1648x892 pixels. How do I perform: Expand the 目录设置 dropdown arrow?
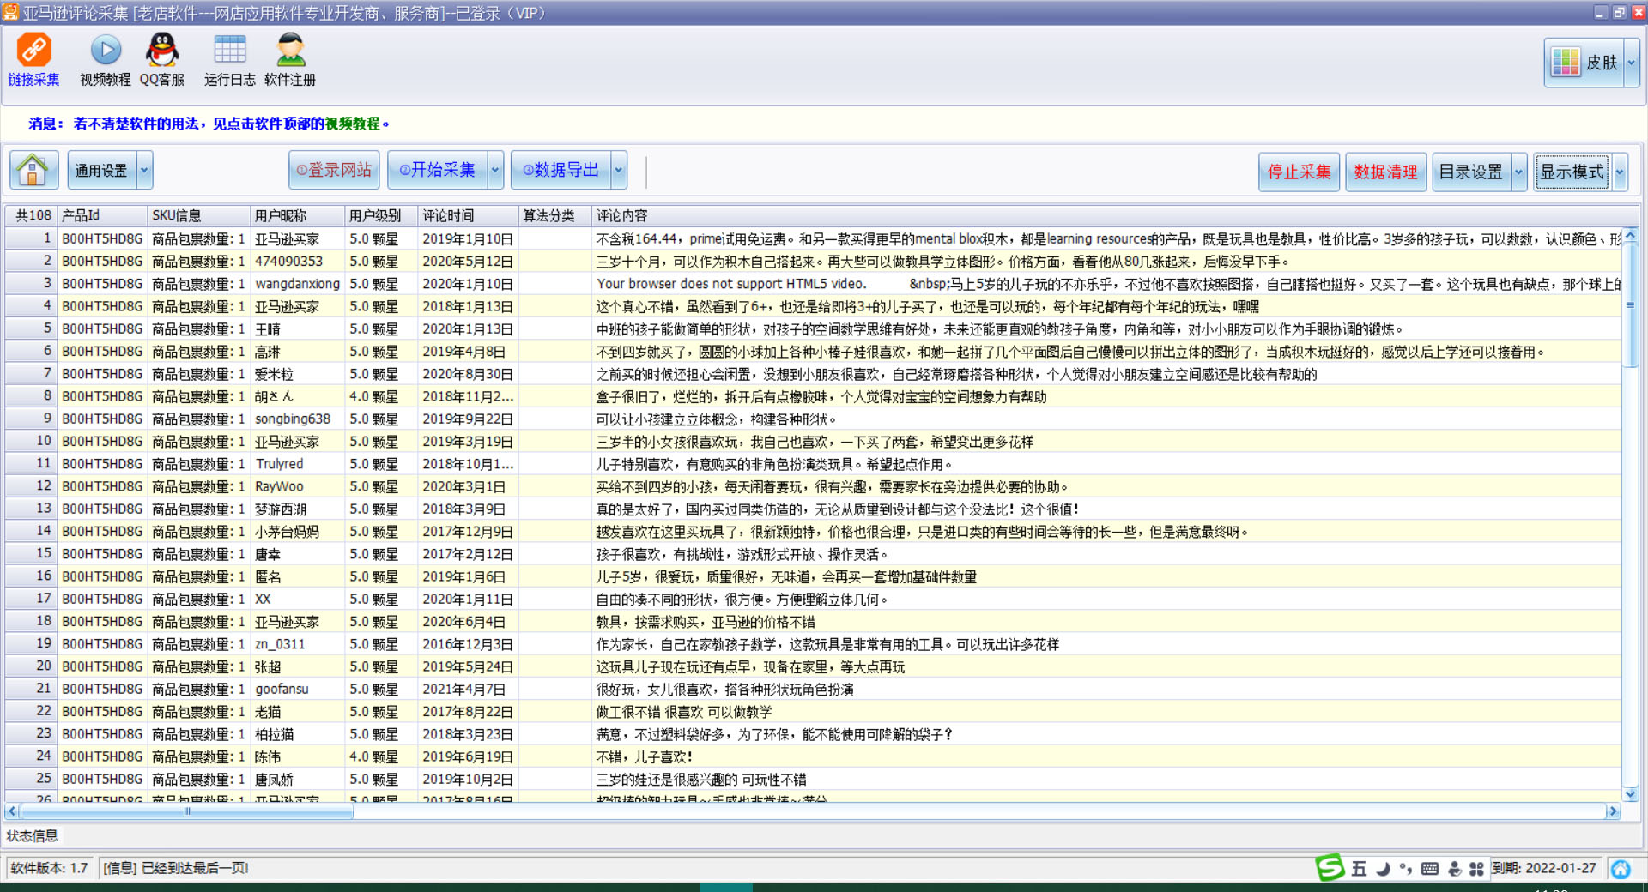(x=1518, y=172)
